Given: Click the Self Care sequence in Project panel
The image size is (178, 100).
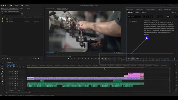Looking at the screenshot, I should [x=11, y=21].
